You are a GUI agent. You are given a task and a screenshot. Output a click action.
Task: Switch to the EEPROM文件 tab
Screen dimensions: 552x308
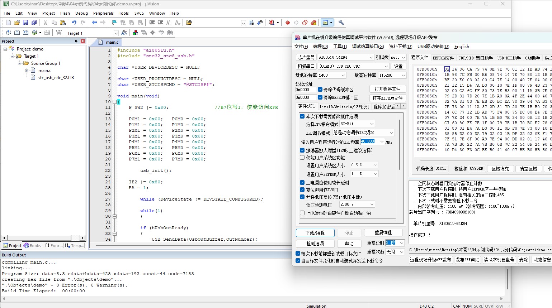click(x=443, y=58)
